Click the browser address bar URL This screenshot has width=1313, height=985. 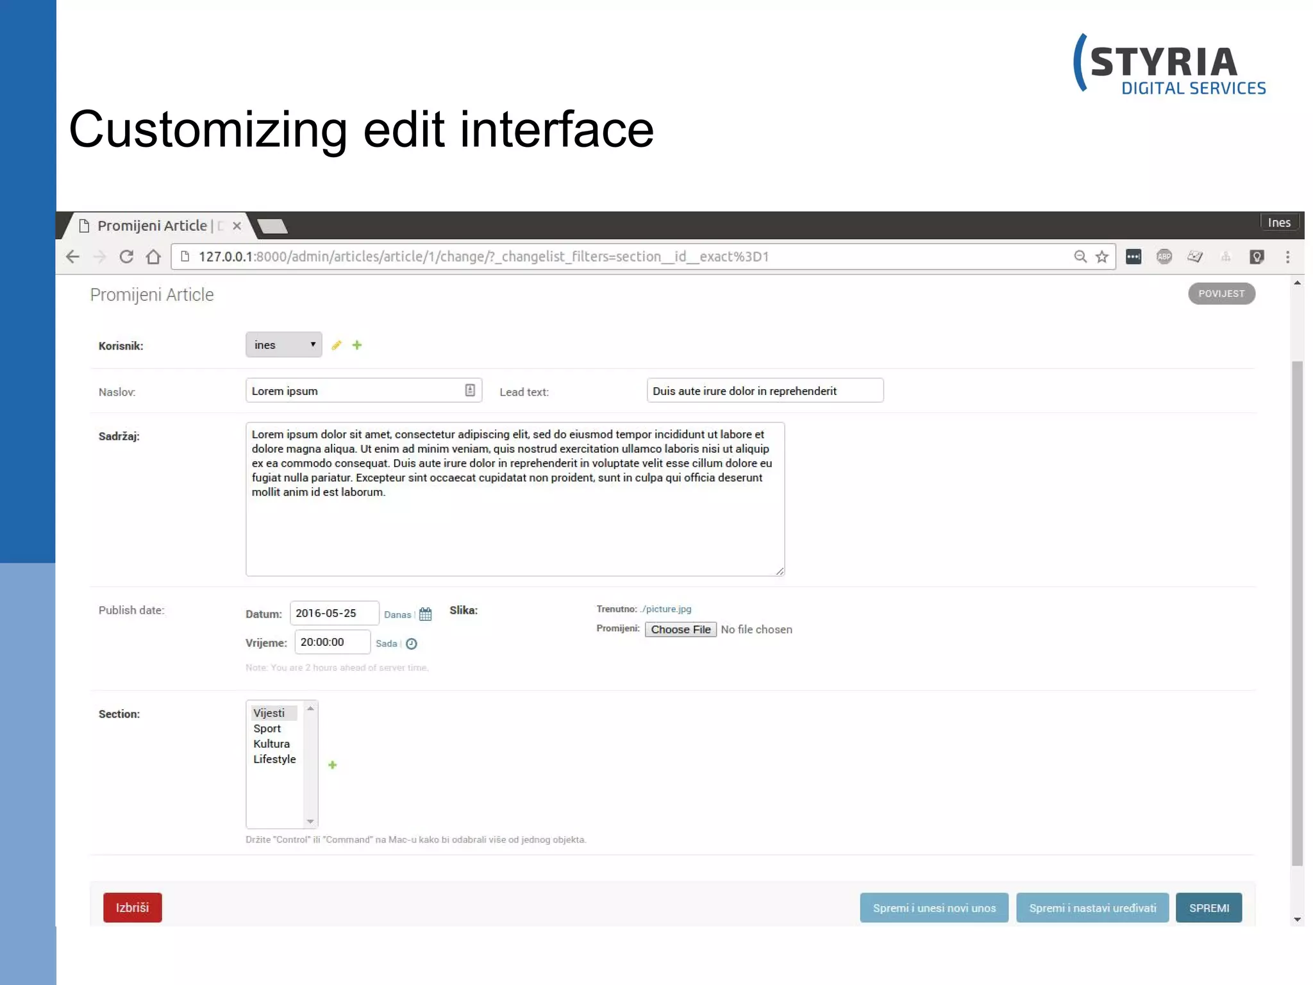point(483,257)
